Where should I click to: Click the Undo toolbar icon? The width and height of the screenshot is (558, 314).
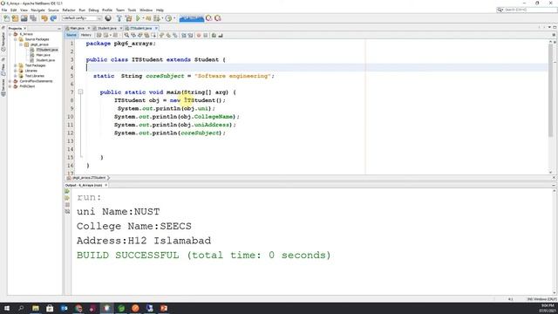pos(44,18)
